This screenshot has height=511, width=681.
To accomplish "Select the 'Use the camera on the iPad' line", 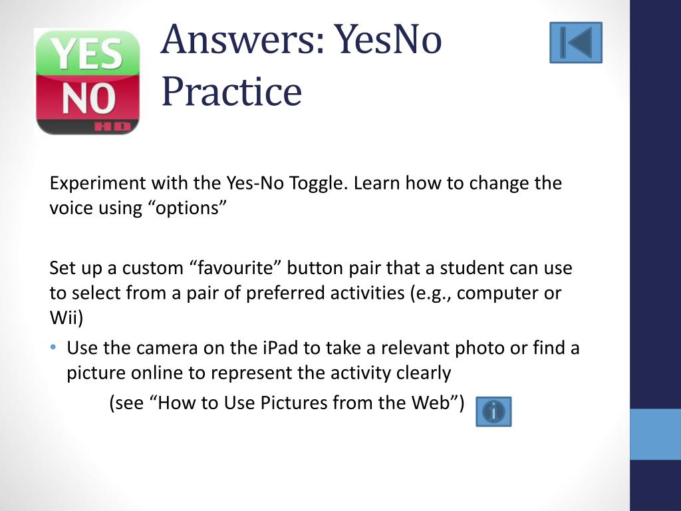I will pyautogui.click(x=323, y=348).
